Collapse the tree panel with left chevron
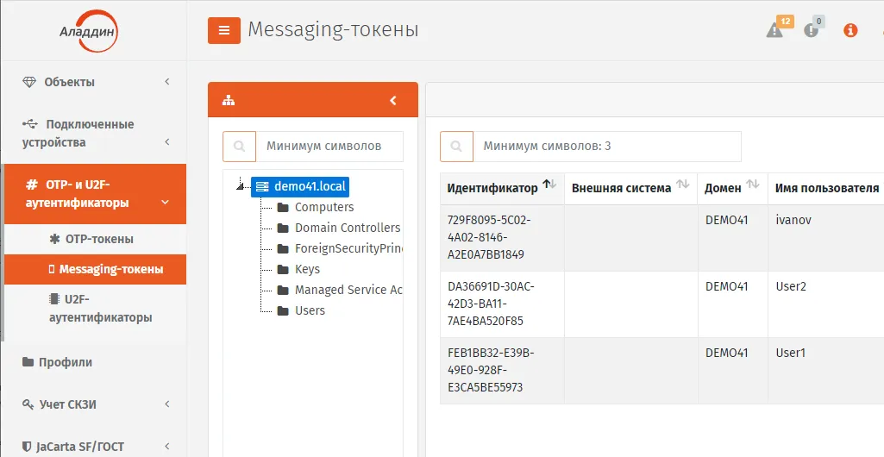This screenshot has height=457, width=884. pos(393,100)
